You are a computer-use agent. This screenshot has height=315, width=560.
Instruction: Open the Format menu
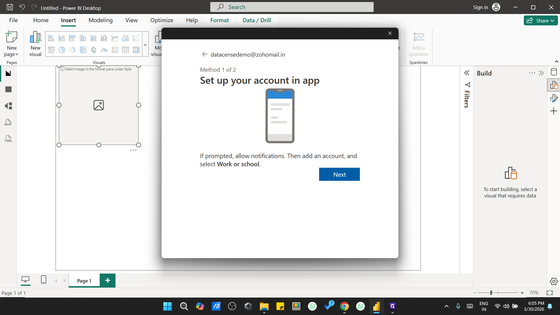click(220, 20)
